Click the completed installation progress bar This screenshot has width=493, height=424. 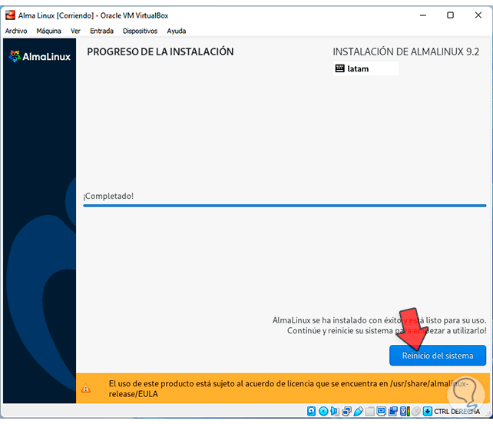(x=285, y=205)
